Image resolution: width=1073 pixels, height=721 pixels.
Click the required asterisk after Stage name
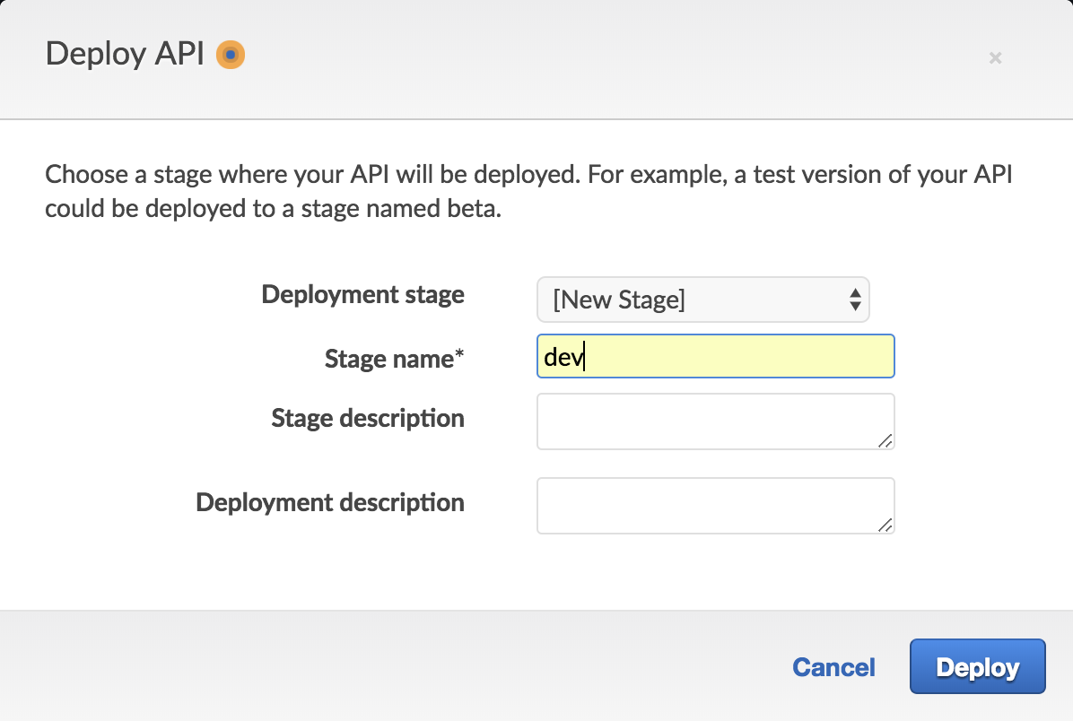(460, 357)
